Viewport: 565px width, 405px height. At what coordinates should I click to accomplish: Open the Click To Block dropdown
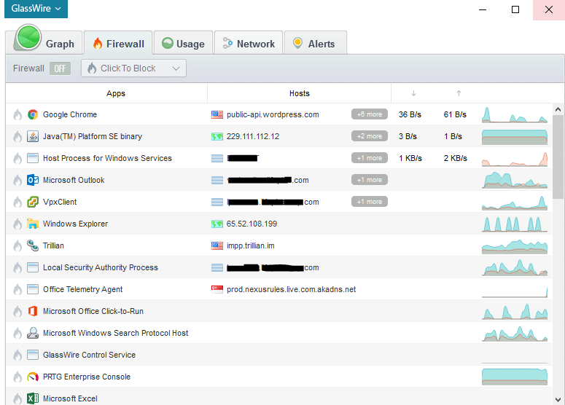pyautogui.click(x=133, y=68)
